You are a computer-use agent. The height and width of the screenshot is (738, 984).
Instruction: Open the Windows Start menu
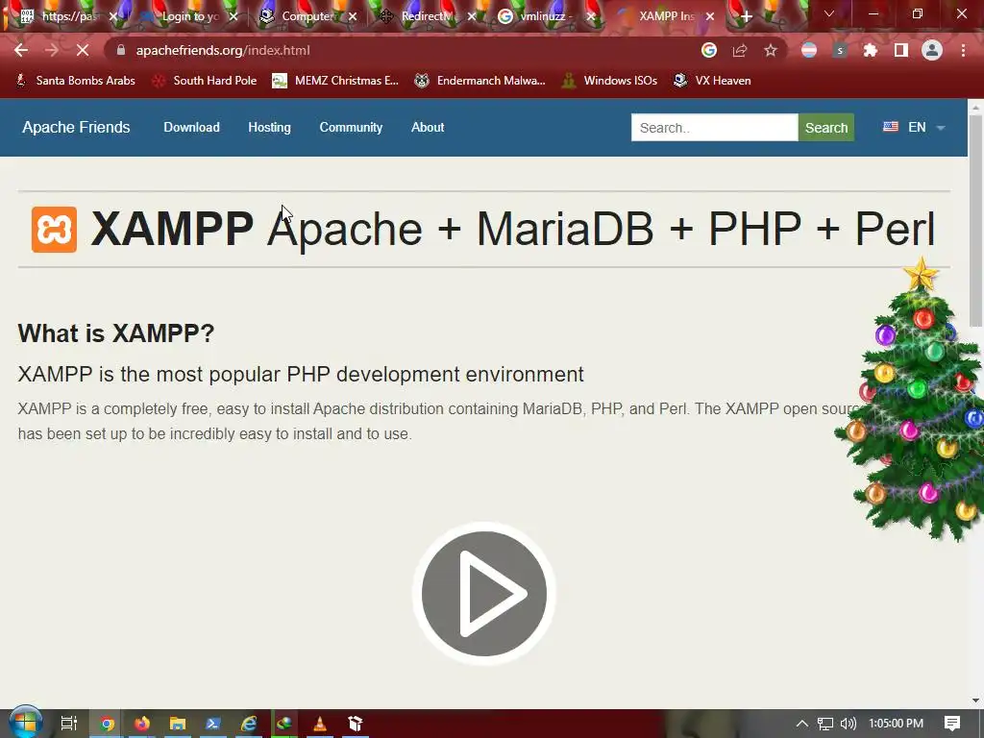point(25,723)
